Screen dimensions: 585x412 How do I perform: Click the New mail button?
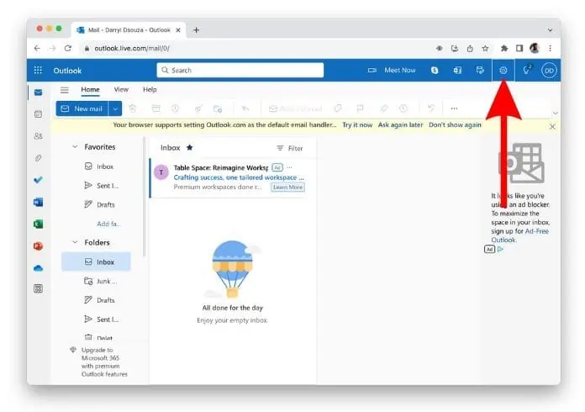click(82, 108)
